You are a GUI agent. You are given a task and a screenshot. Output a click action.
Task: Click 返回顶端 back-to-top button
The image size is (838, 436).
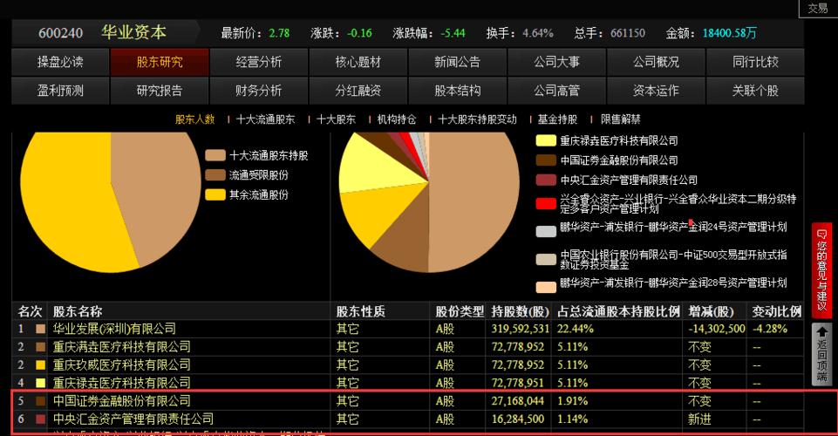(822, 354)
